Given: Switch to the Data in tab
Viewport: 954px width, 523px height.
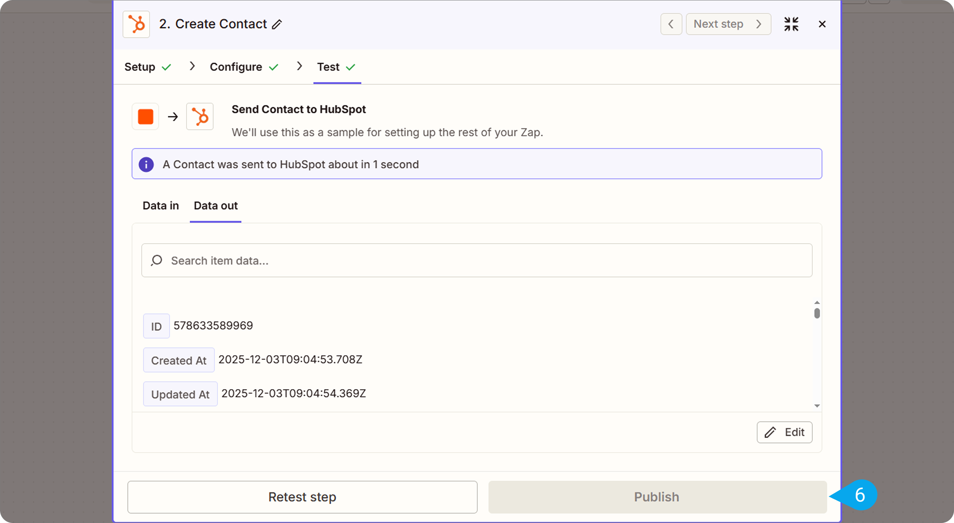Looking at the screenshot, I should [160, 206].
